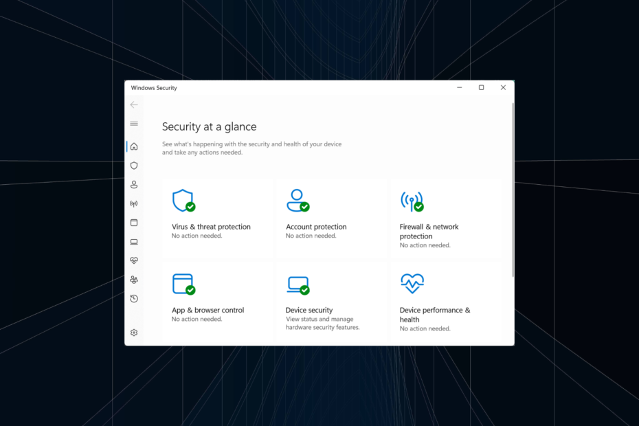View Protection history via clock icon
639x426 pixels.
[134, 298]
